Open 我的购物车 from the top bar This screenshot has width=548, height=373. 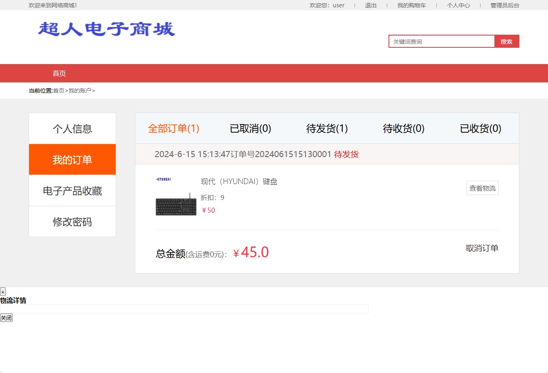(x=411, y=5)
